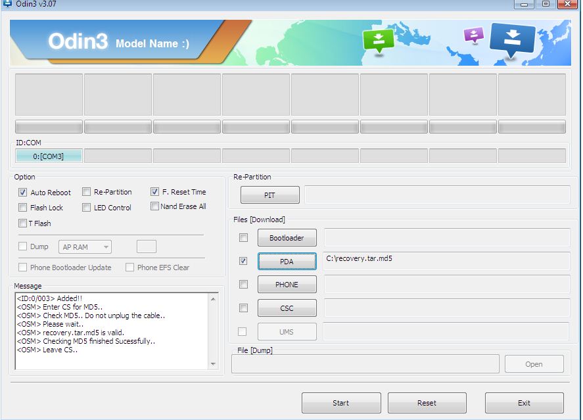Click the CSC file button
Viewport: 583px width, 420px height.
[287, 308]
